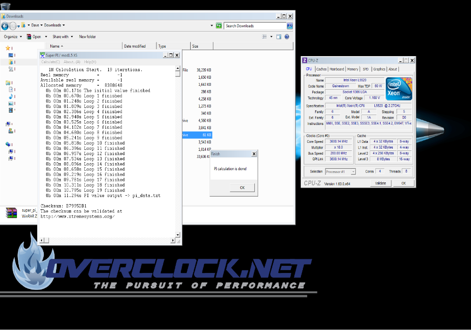This screenshot has width=471, height=330.
Task: Click the Super PI scroll down arrow
Action: pyautogui.click(x=178, y=235)
